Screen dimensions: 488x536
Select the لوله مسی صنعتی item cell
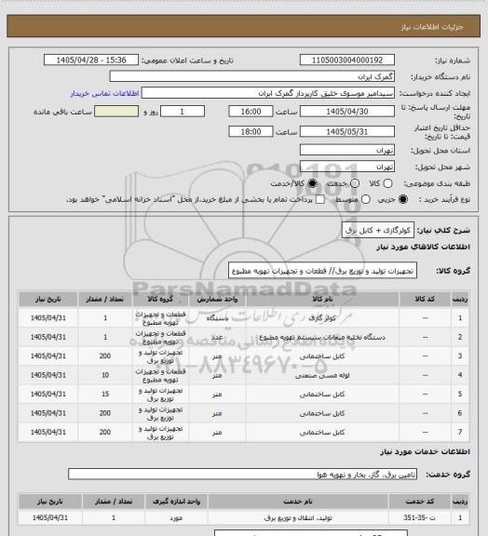(322, 375)
